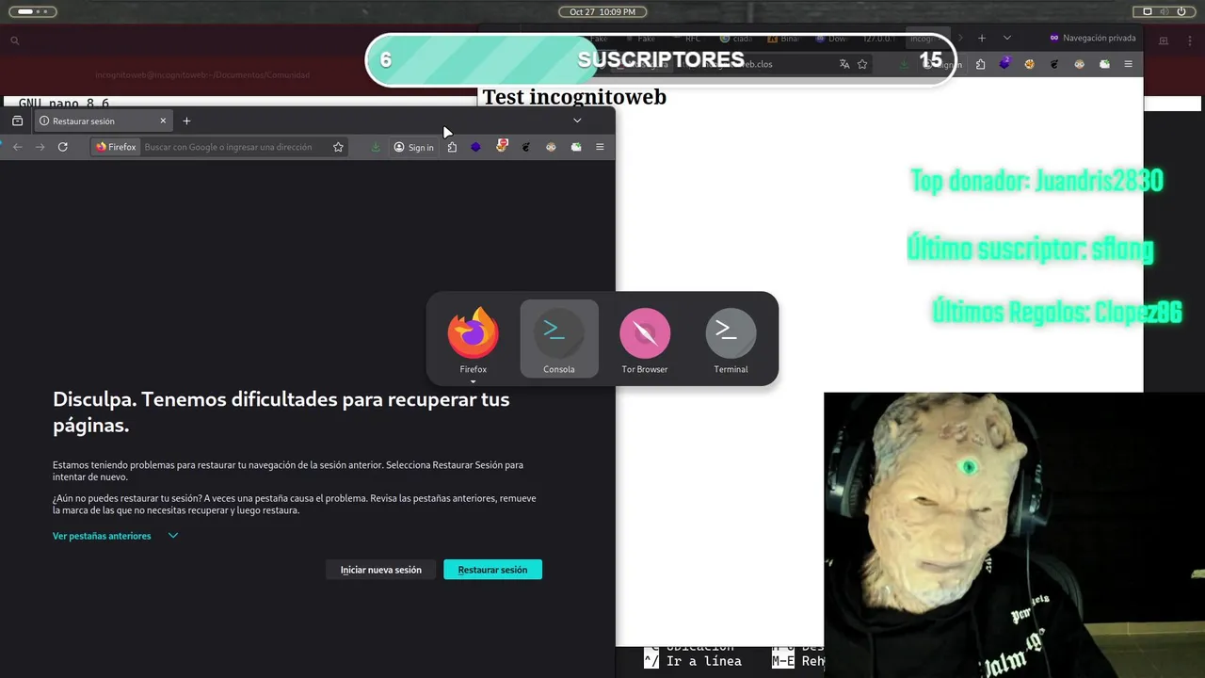Click red ad-blocker extension in front Firefox
This screenshot has height=678, width=1205.
[x=502, y=146]
